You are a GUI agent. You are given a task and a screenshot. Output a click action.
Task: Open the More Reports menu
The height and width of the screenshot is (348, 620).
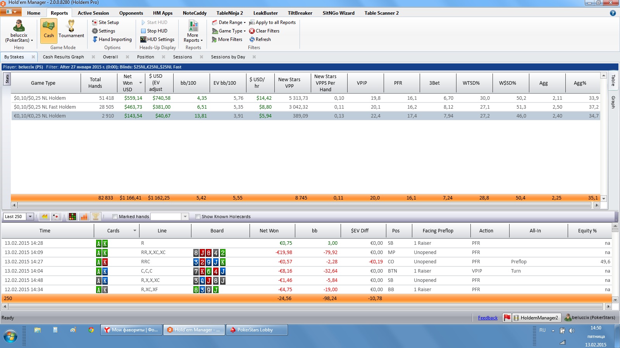tap(193, 31)
